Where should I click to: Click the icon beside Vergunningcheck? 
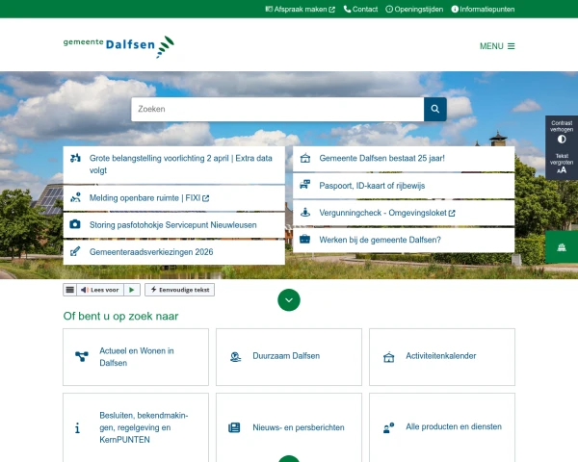(x=304, y=212)
